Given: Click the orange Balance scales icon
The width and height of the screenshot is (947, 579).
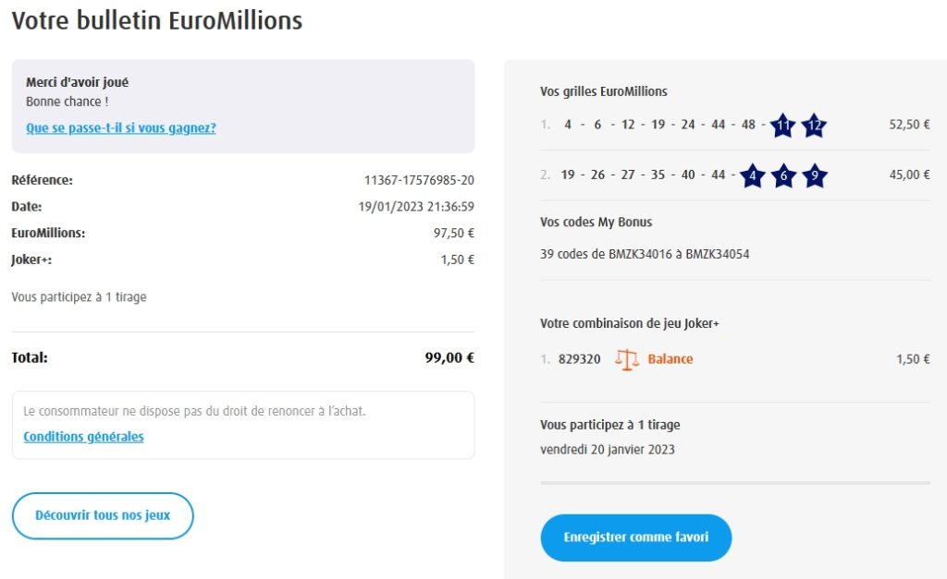Looking at the screenshot, I should pyautogui.click(x=627, y=359).
